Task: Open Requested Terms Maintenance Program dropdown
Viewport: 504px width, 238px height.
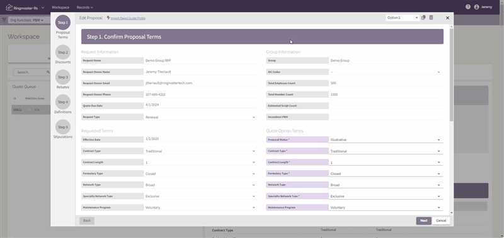Action: tap(200, 207)
